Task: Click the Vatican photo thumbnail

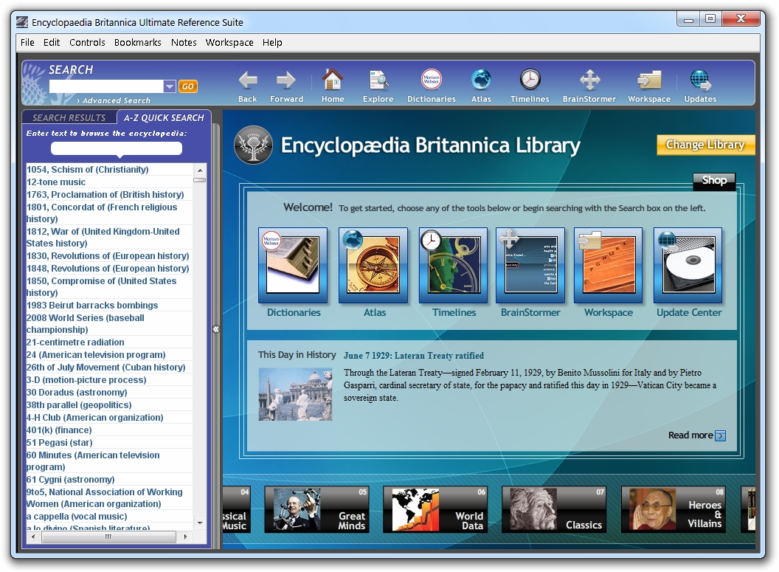Action: pos(295,394)
